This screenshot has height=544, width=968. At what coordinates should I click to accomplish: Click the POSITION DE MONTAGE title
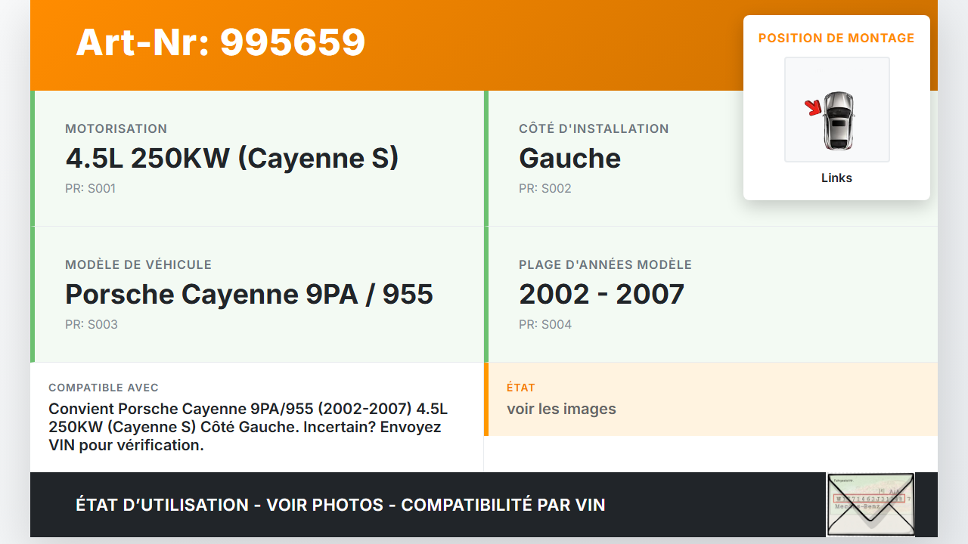tap(836, 38)
